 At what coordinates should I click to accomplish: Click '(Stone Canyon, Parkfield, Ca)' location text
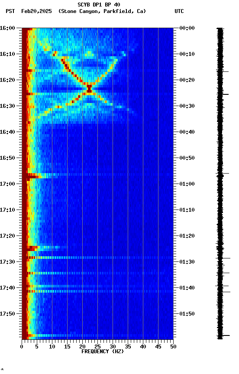coord(102,11)
